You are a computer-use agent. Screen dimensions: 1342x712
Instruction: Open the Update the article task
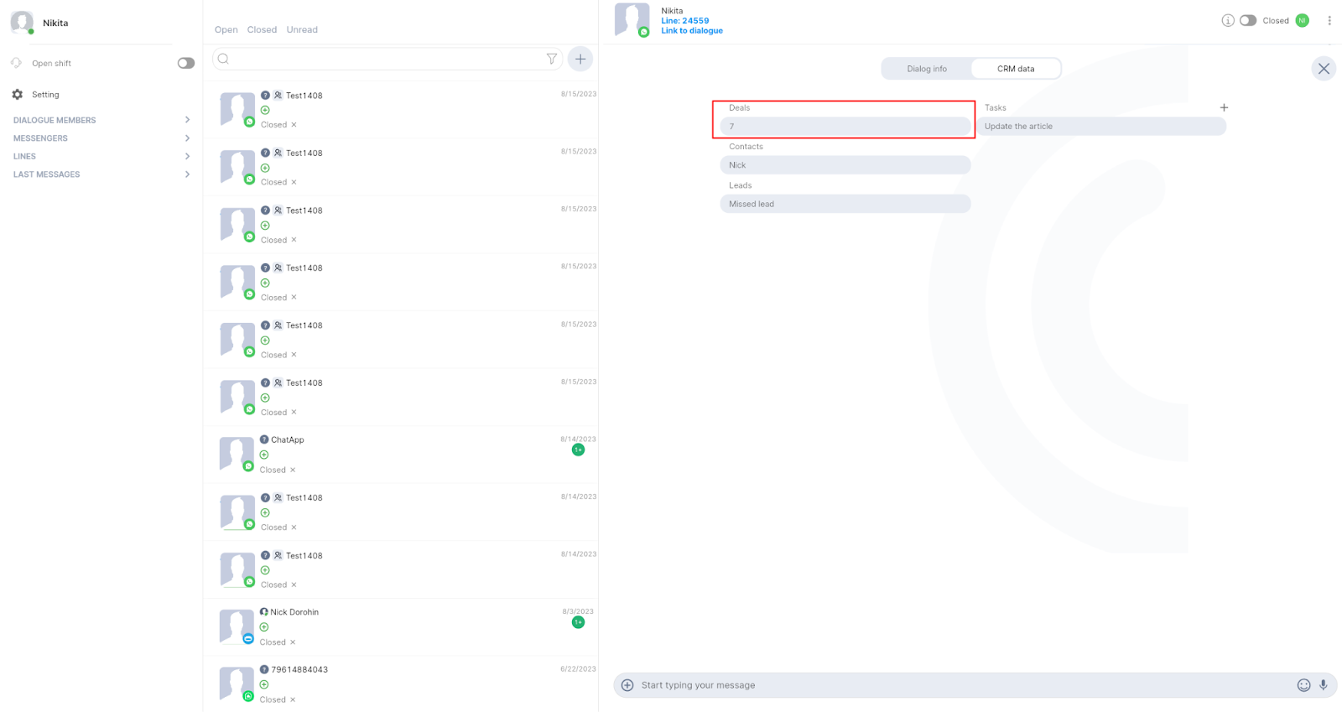(x=1101, y=127)
